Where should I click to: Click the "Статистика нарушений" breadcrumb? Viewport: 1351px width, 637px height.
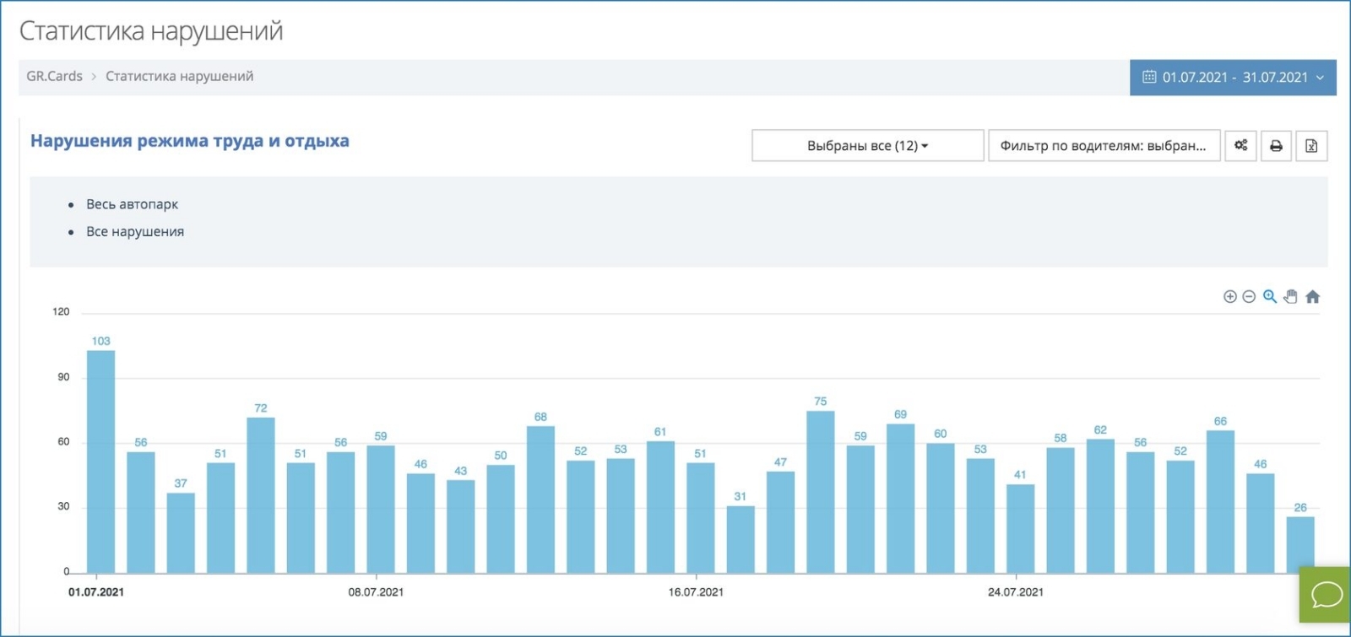pos(179,76)
